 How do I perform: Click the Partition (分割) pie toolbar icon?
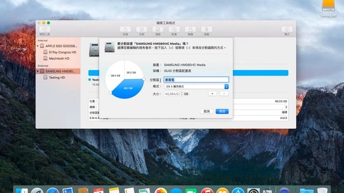click(141, 29)
